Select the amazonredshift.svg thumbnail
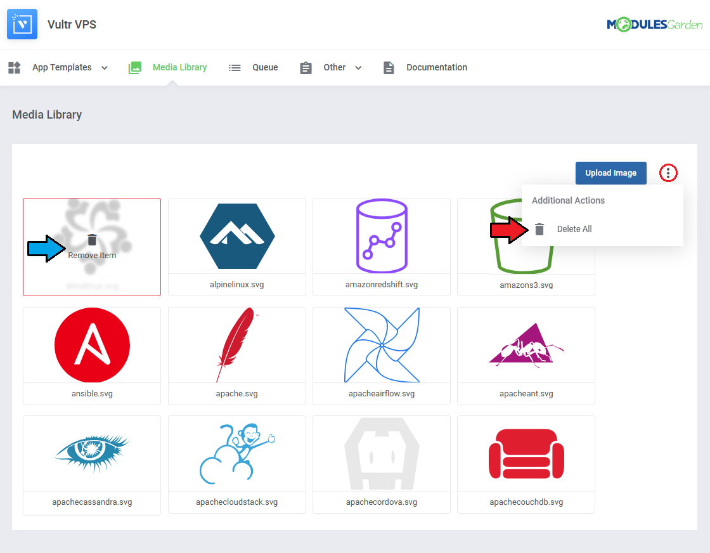710x553 pixels. coord(382,235)
